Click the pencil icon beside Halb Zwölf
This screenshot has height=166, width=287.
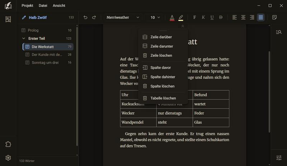point(24,18)
